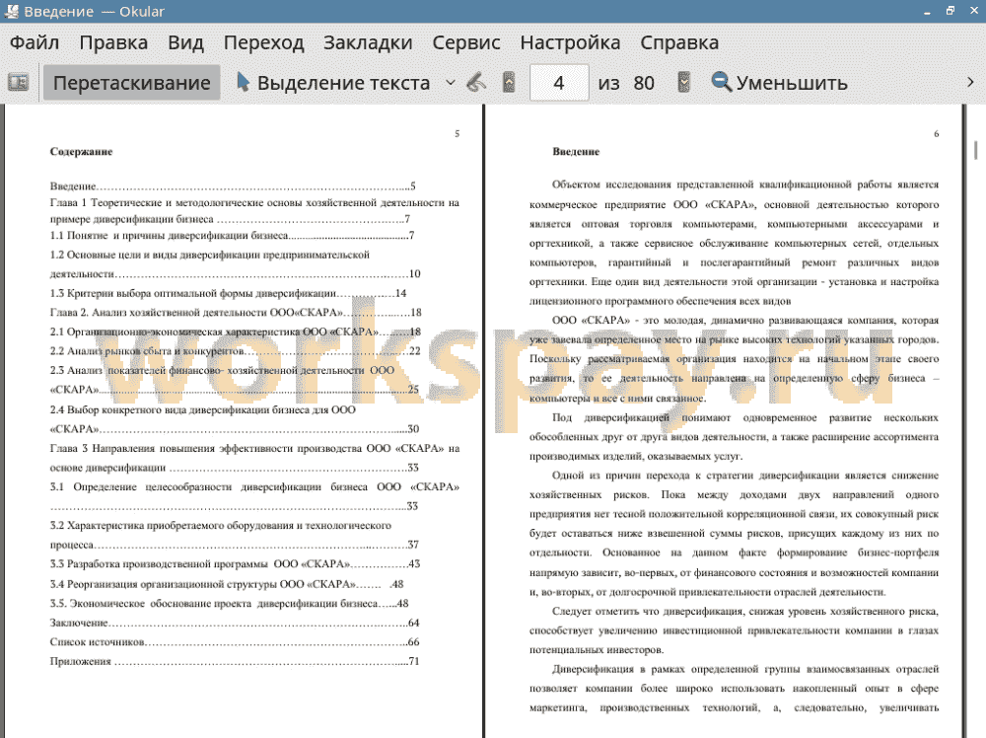986x738 pixels.
Task: Click contents entry '2.1 Организационно-экономическая характеристика'
Action: [236, 332]
